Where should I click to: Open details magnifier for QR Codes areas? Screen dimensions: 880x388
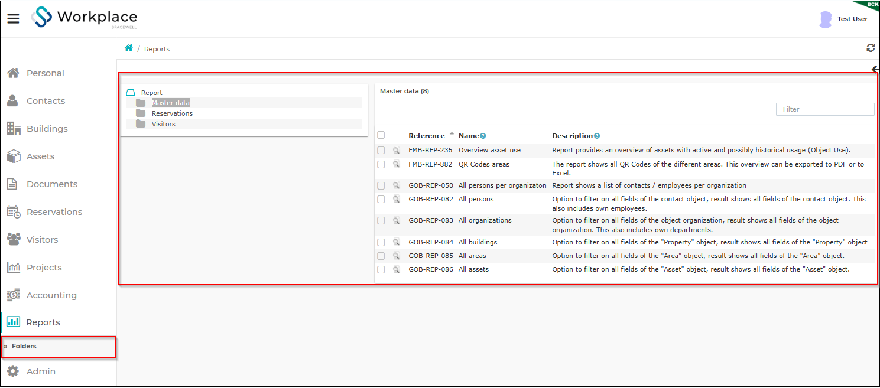[x=397, y=164]
